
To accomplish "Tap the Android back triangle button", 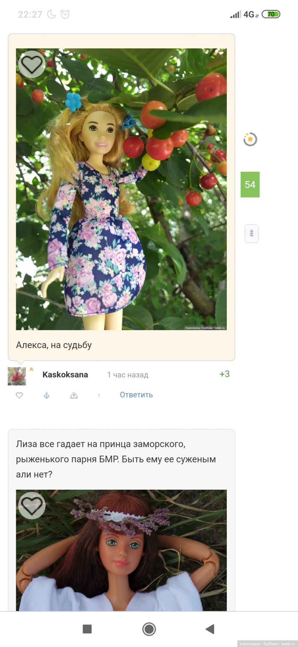I will pos(210,629).
